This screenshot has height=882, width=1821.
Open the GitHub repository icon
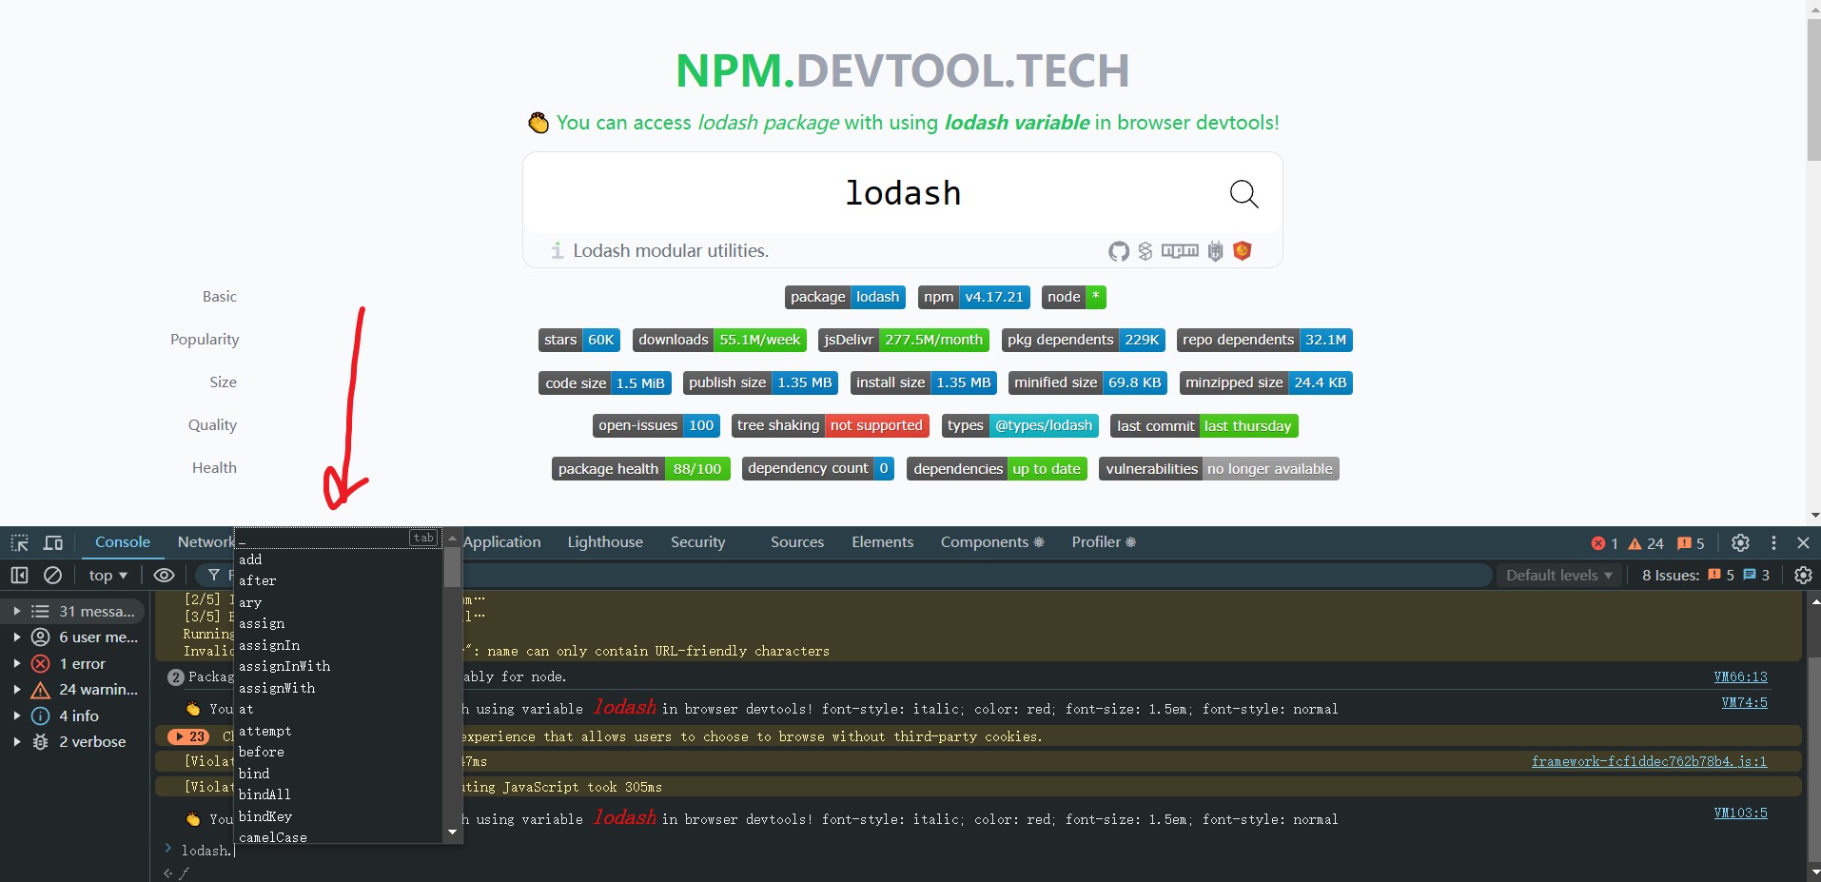pos(1119,251)
